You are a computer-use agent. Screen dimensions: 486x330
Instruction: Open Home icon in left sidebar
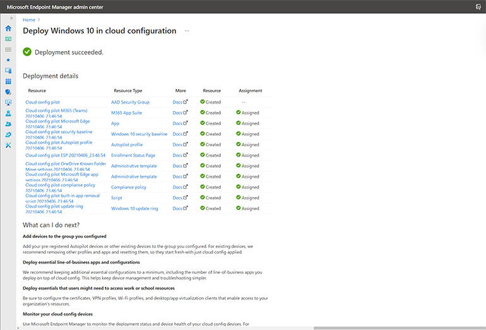click(8, 28)
